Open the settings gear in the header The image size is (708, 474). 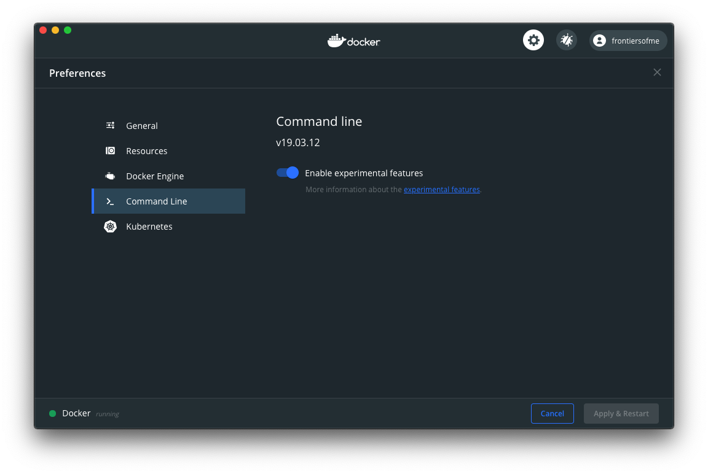533,39
